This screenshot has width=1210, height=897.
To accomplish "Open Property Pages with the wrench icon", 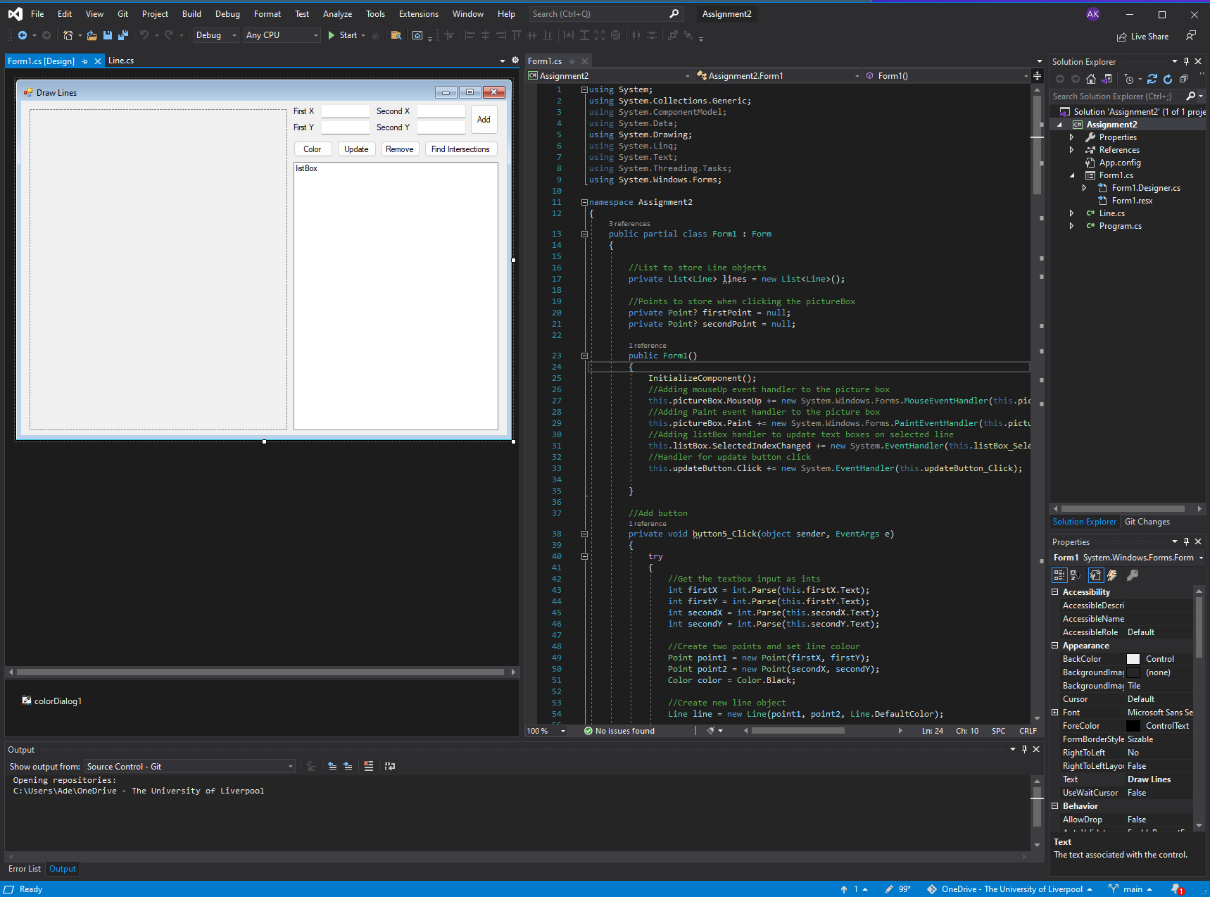I will [1132, 575].
